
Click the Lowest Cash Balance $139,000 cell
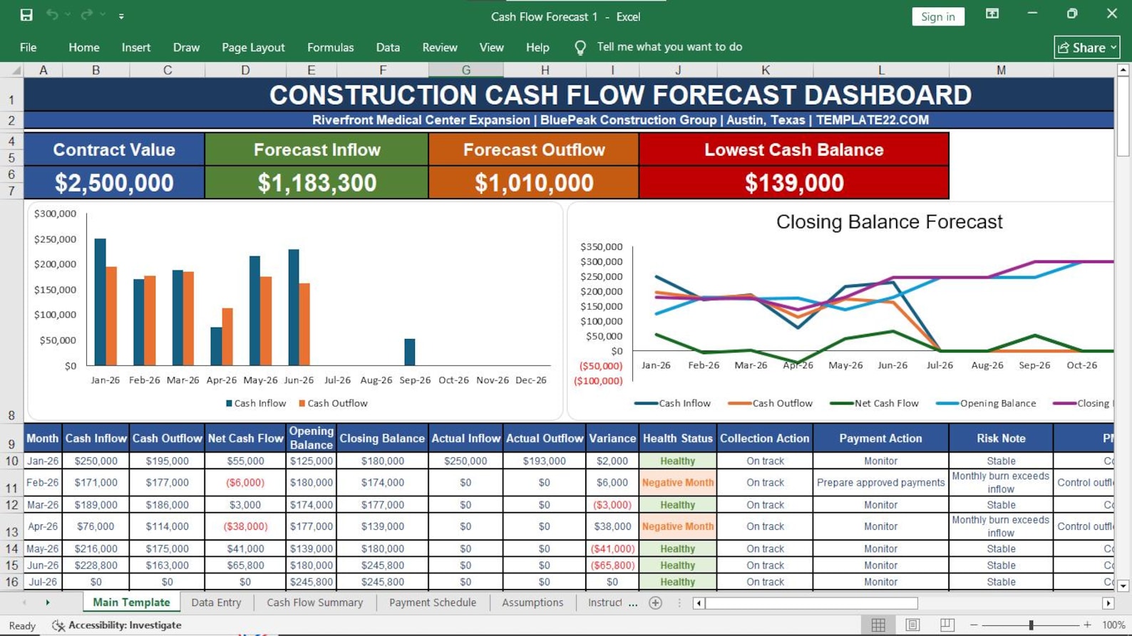(794, 182)
